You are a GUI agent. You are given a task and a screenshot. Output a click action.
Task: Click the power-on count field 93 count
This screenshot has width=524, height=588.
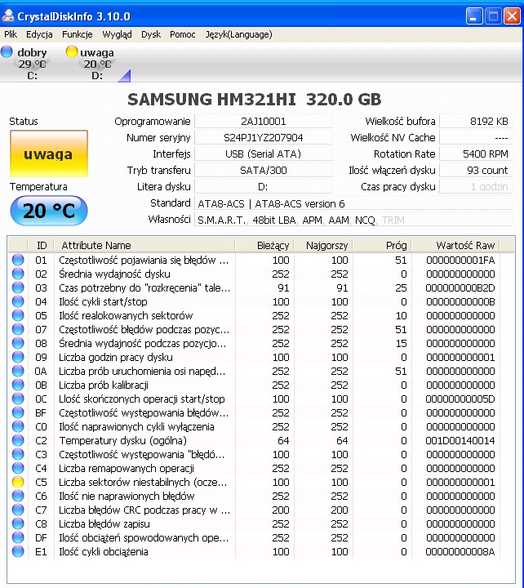click(x=476, y=170)
